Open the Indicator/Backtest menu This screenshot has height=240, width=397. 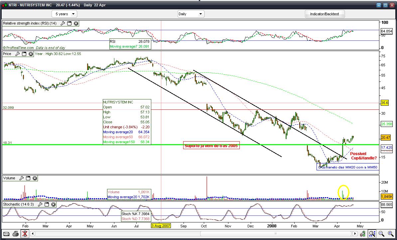click(x=325, y=14)
